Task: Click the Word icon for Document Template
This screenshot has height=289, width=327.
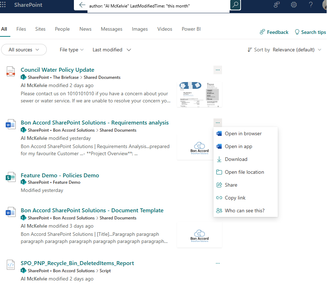Action: click(x=11, y=212)
